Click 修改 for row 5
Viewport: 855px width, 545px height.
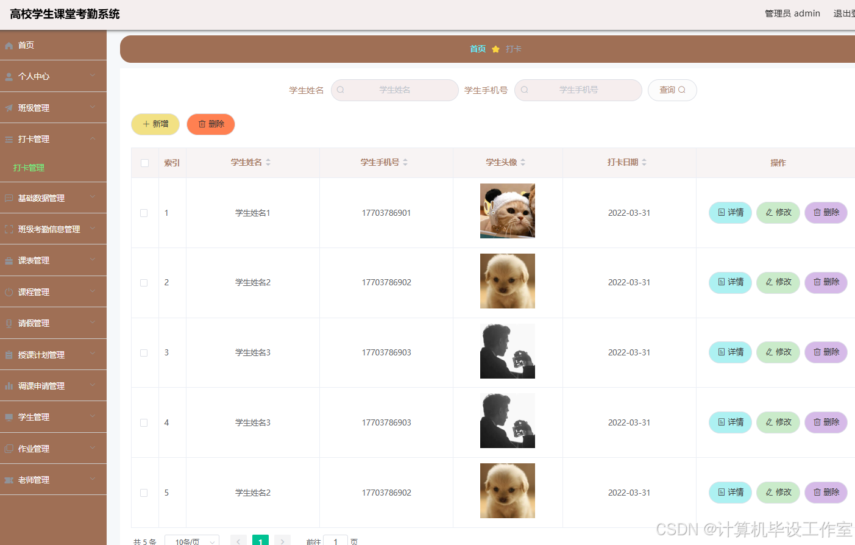click(x=778, y=493)
